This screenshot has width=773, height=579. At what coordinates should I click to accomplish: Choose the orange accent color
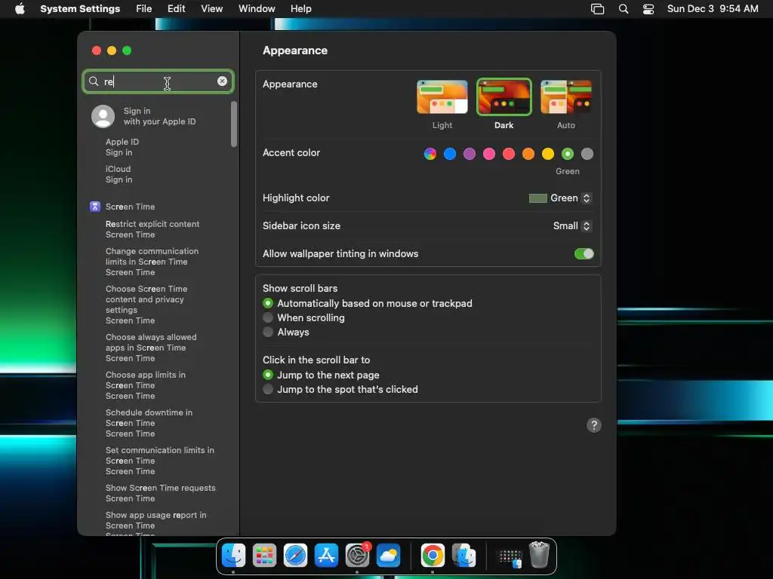(x=528, y=154)
